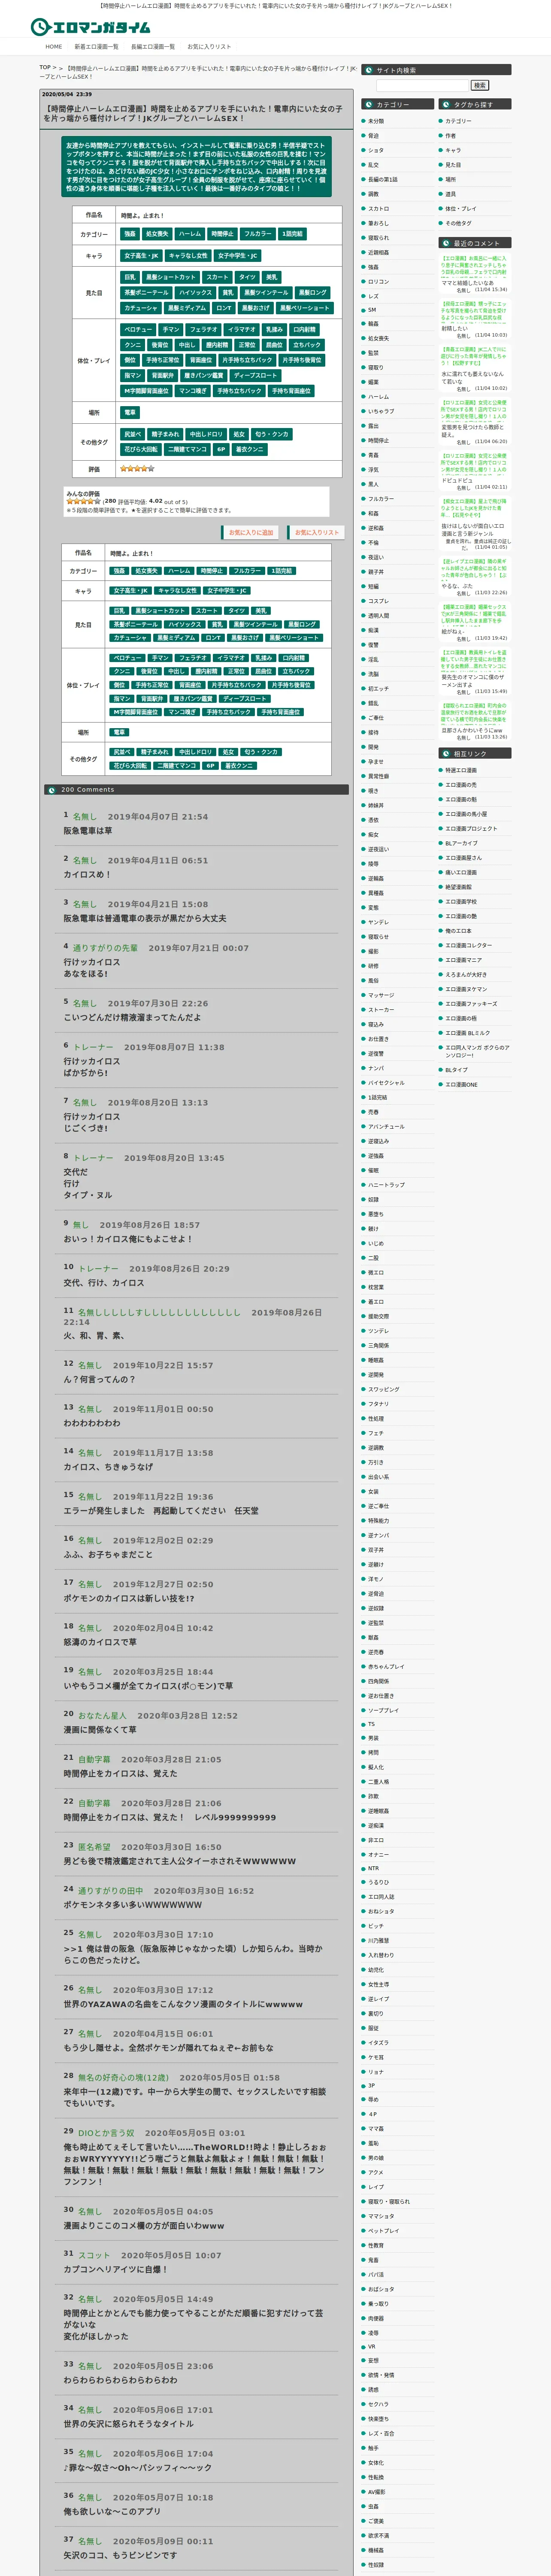Click commenter name おなたん星人
The width and height of the screenshot is (551, 2576).
pos(102,1715)
